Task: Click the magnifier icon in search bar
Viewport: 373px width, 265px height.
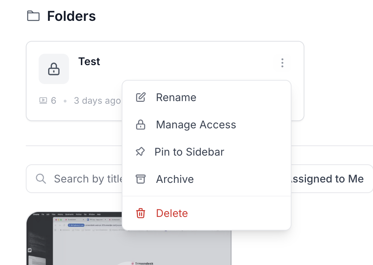Action: pos(41,179)
